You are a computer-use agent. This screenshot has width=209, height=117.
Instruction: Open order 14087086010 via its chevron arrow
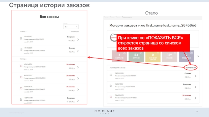[78, 101]
